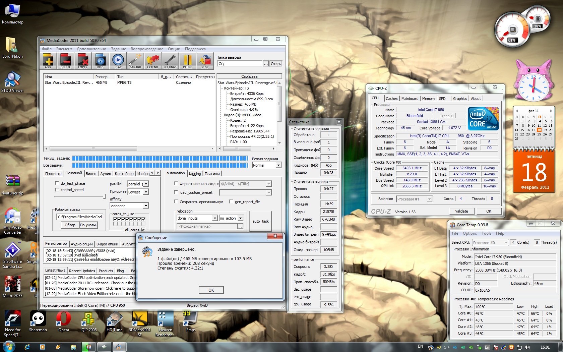Click the PAUSE toolbar icon
Viewport: 563px width, 352px height.
pos(187,61)
